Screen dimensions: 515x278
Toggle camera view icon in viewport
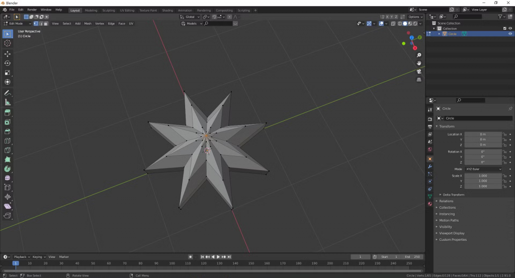pos(419,71)
